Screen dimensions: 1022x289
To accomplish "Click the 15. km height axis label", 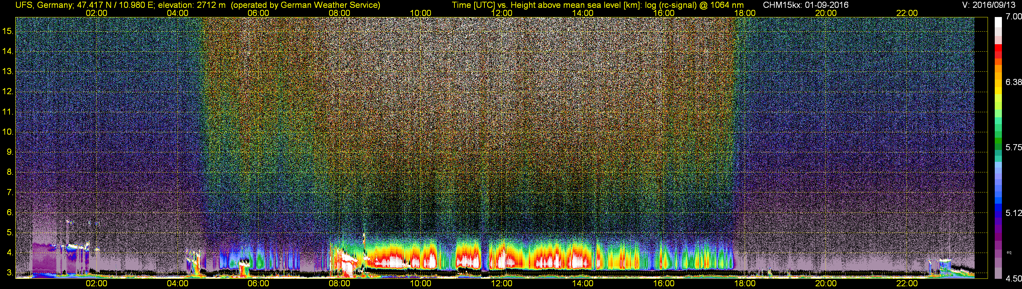I will (8, 31).
